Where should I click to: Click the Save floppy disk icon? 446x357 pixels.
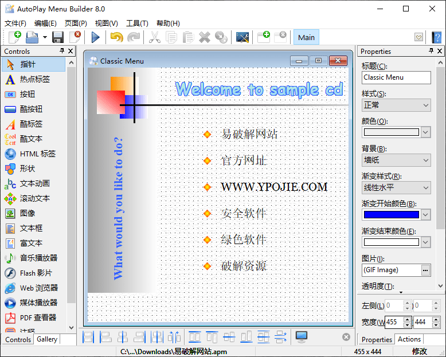(x=58, y=37)
